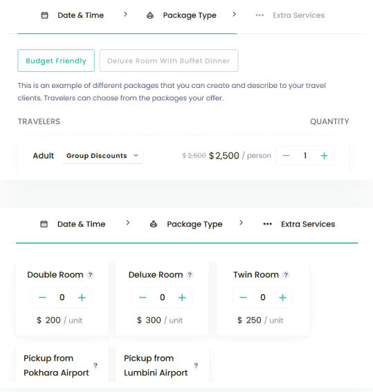Decrease Adult traveler quantity with minus
The image size is (373, 392).
coord(286,156)
